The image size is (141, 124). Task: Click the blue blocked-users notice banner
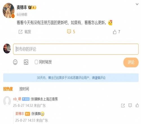(71, 78)
